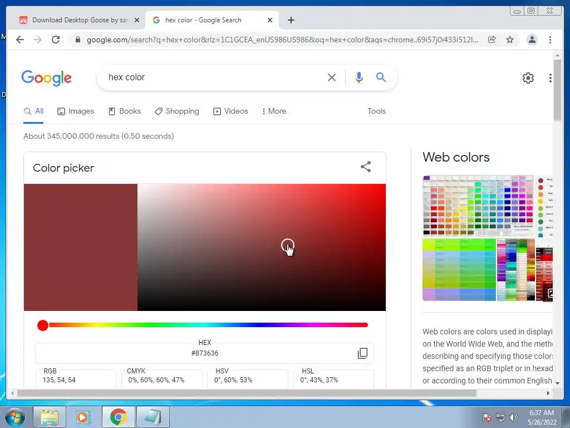Bookmark this page with the star icon
Viewport: 570px width, 428px height.
(x=510, y=40)
